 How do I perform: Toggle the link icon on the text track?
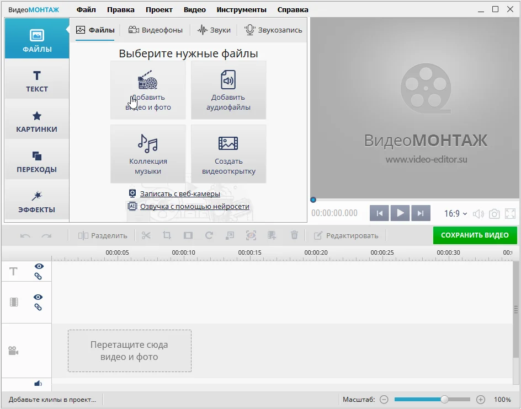click(38, 276)
